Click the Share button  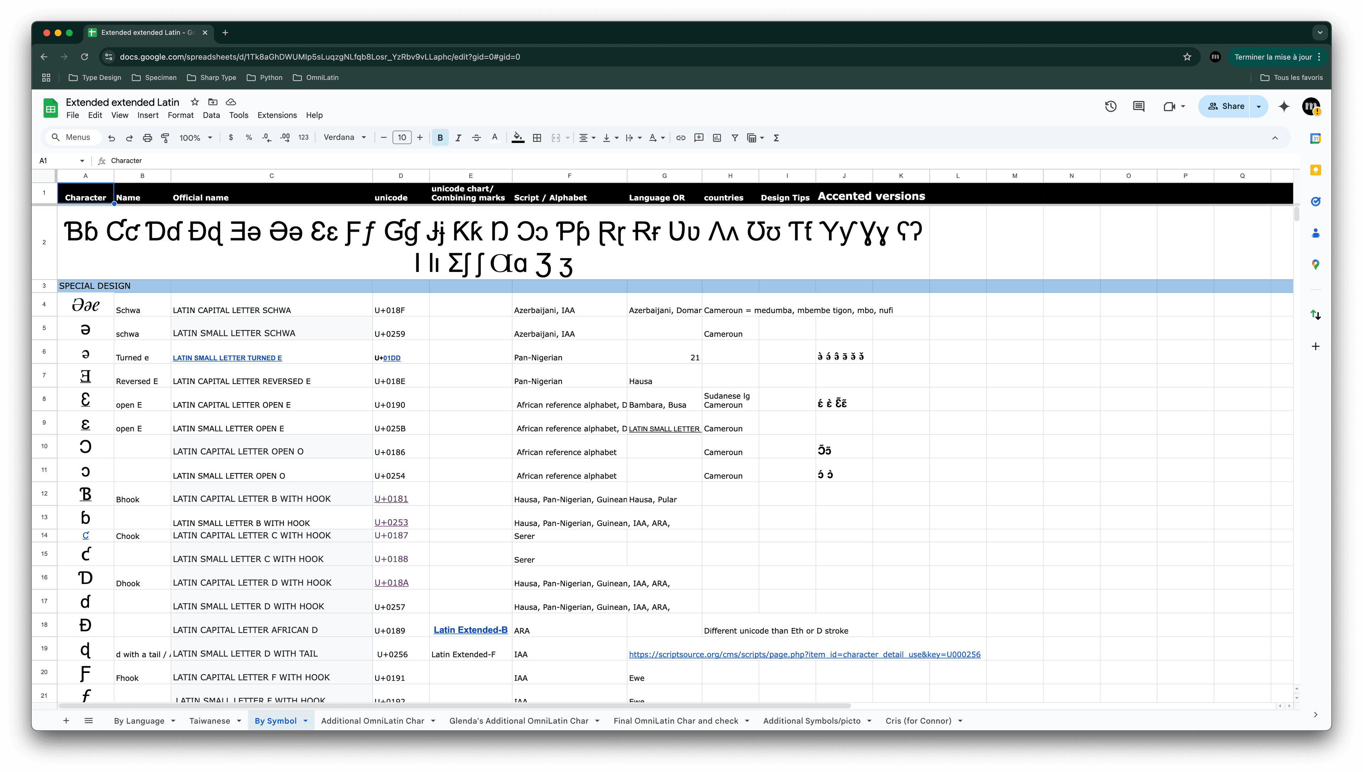tap(1226, 106)
